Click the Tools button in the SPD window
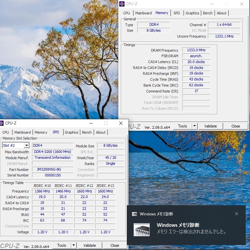The height and width of the screenshot is (250, 250). tap(61, 245)
